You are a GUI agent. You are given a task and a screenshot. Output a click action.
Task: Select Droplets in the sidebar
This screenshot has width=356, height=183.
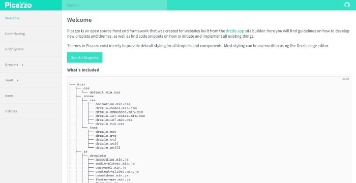(12, 65)
